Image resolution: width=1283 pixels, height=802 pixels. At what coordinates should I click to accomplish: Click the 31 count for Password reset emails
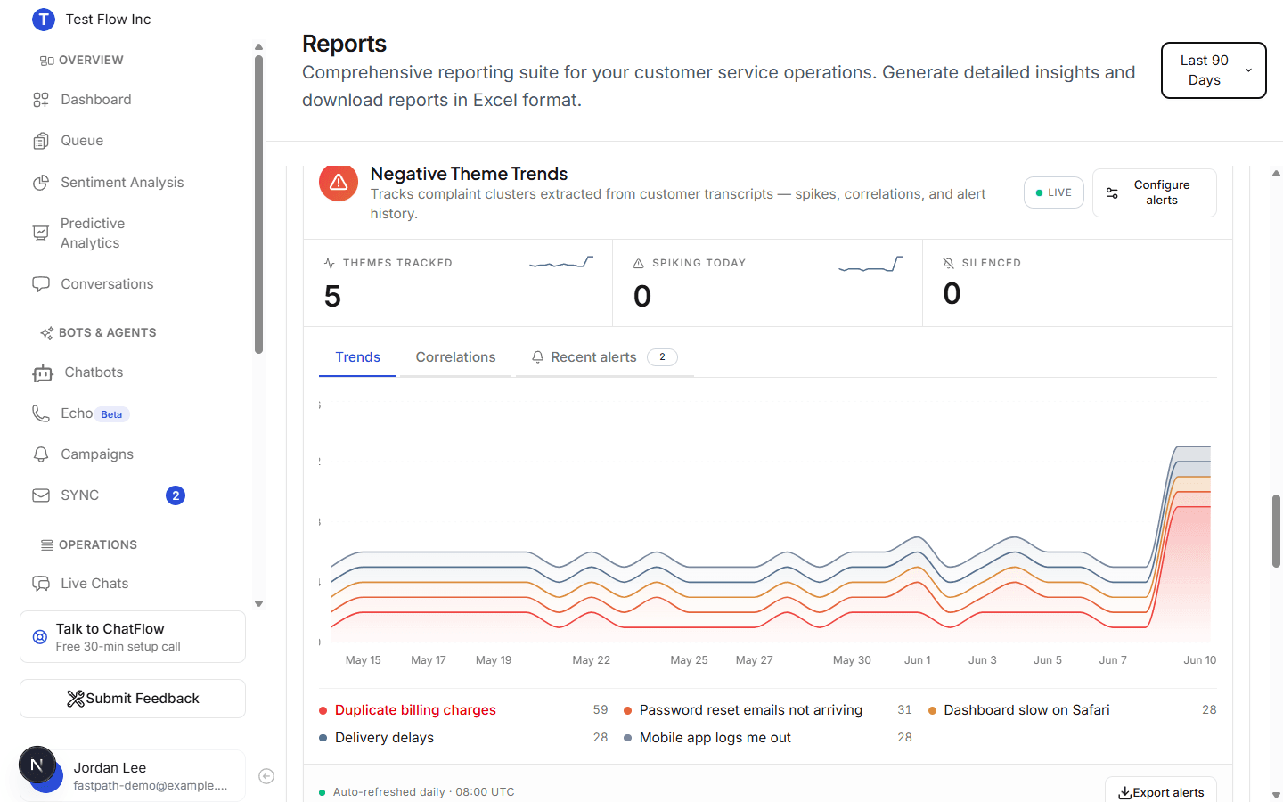(904, 710)
